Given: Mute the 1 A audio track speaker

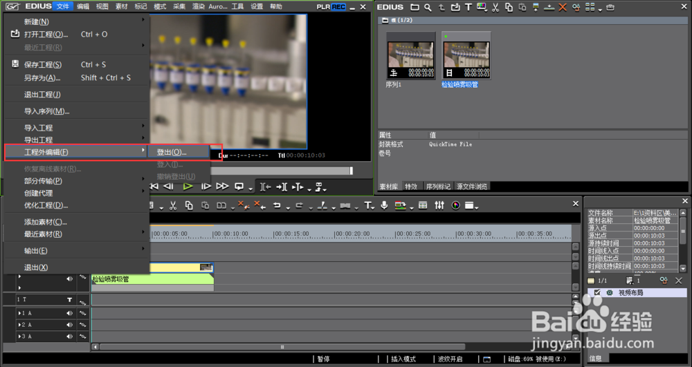Looking at the screenshot, I should coord(70,313).
